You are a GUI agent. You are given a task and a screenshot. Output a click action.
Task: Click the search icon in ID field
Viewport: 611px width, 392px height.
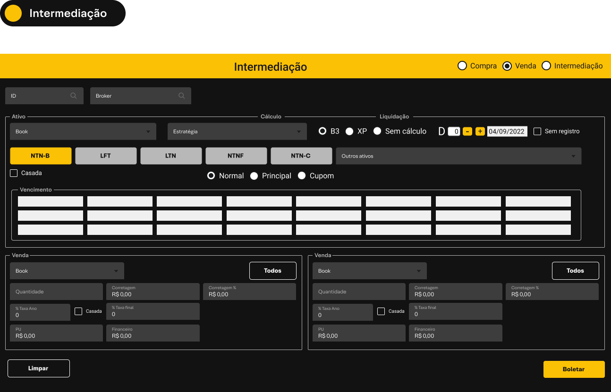[74, 96]
